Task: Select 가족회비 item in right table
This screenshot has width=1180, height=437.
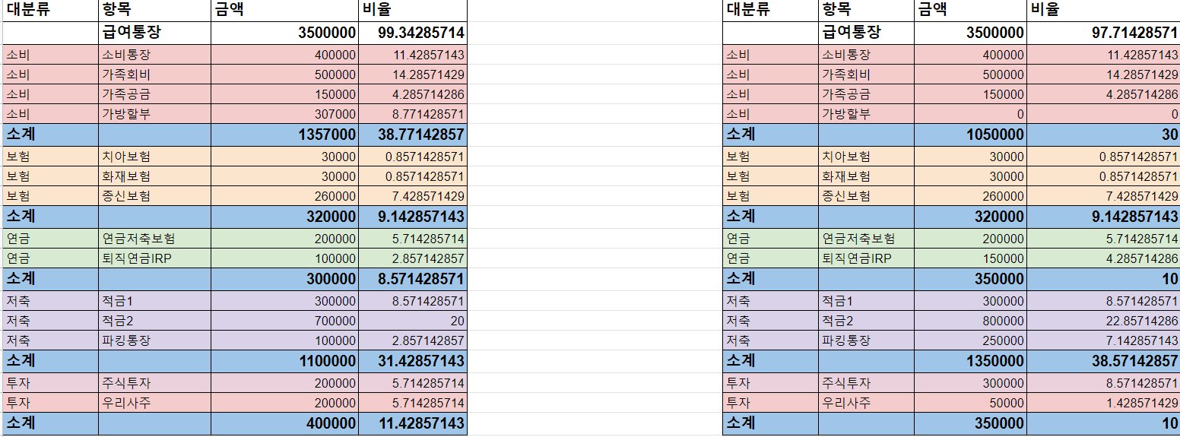Action: (866, 75)
